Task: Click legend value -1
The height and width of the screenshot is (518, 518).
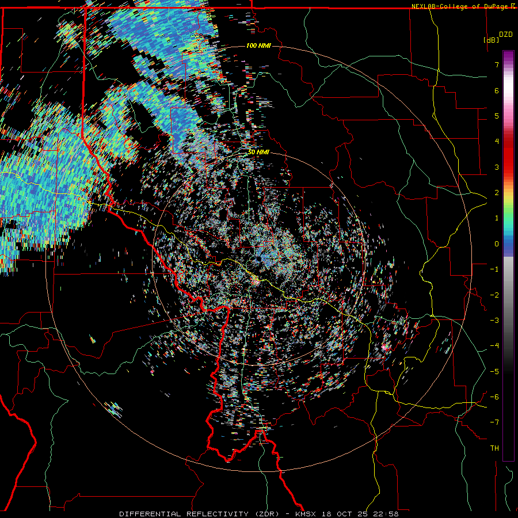Action: [x=494, y=269]
